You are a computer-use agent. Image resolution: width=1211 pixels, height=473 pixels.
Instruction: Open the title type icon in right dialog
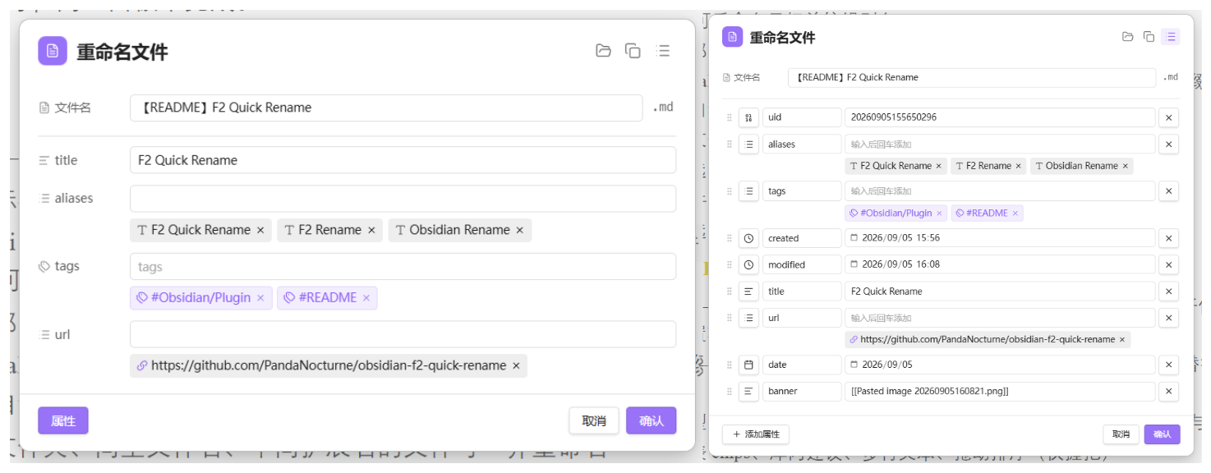click(x=748, y=292)
